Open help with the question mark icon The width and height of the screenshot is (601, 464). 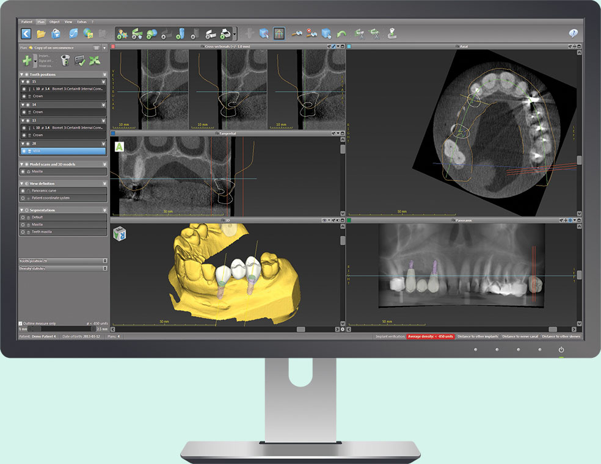[573, 34]
